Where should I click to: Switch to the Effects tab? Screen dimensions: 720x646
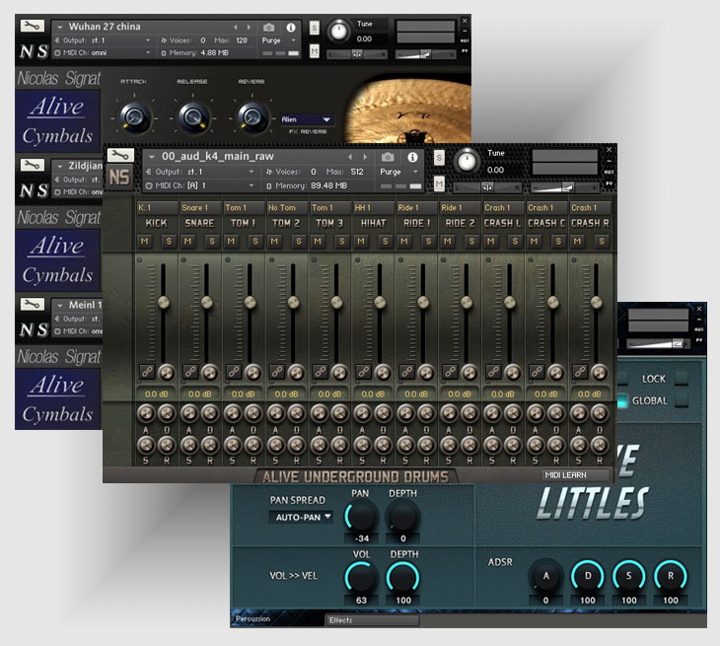(x=371, y=620)
